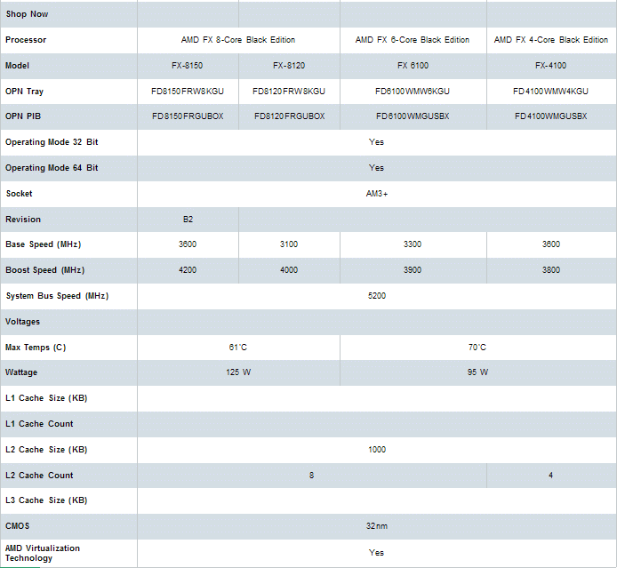Select the 125 W wattage cell

click(x=238, y=372)
